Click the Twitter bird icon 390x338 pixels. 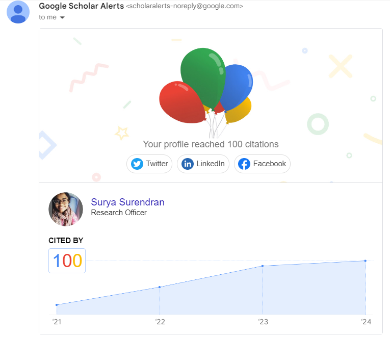(137, 164)
